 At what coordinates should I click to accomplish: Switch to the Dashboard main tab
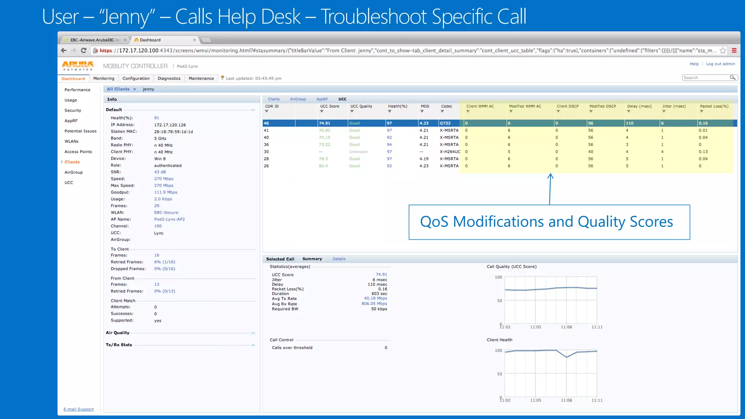click(73, 79)
